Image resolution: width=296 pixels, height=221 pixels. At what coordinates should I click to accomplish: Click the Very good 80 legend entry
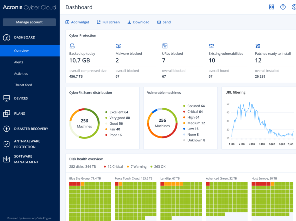pyautogui.click(x=117, y=118)
